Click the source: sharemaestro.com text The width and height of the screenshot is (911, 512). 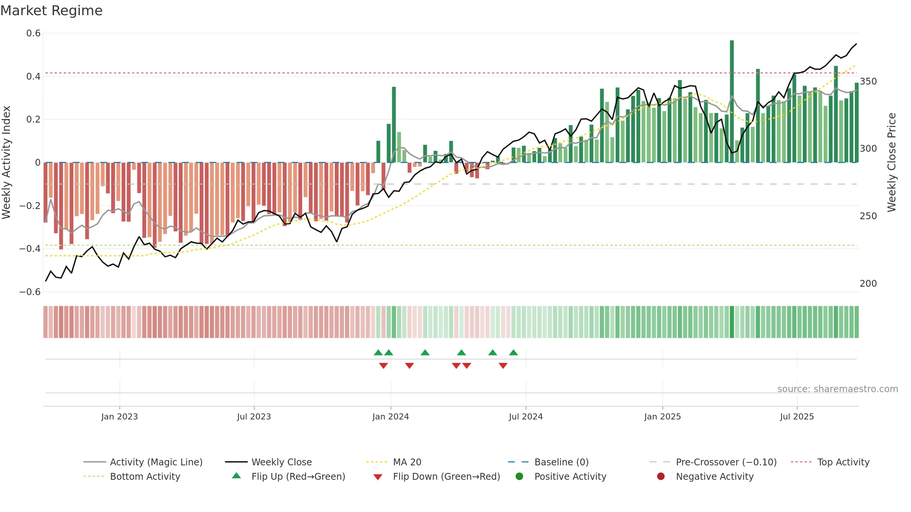(838, 389)
